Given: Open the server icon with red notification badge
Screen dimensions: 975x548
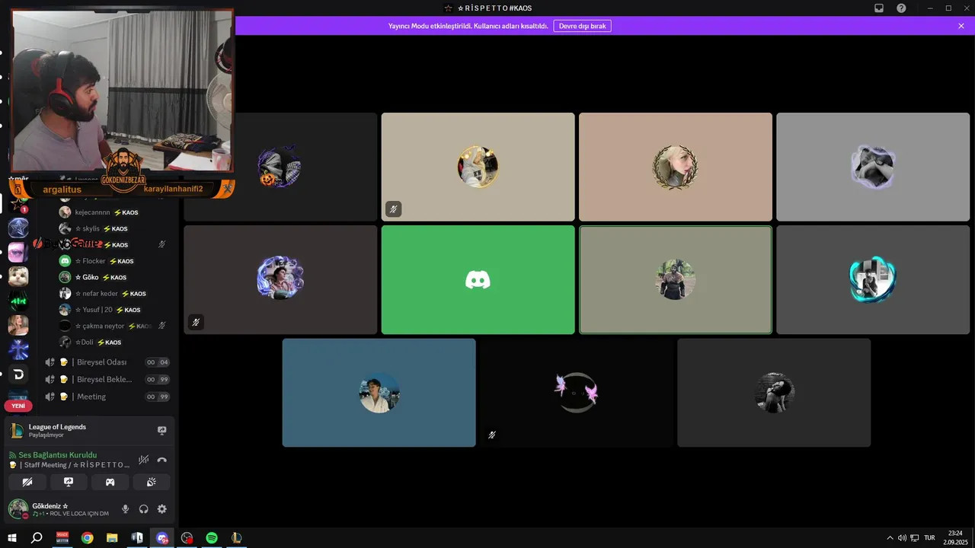Looking at the screenshot, I should 18,203.
